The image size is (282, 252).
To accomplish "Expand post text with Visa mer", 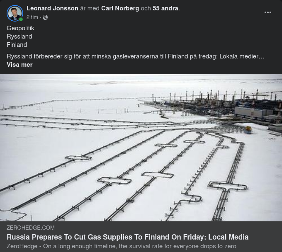I will [19, 65].
